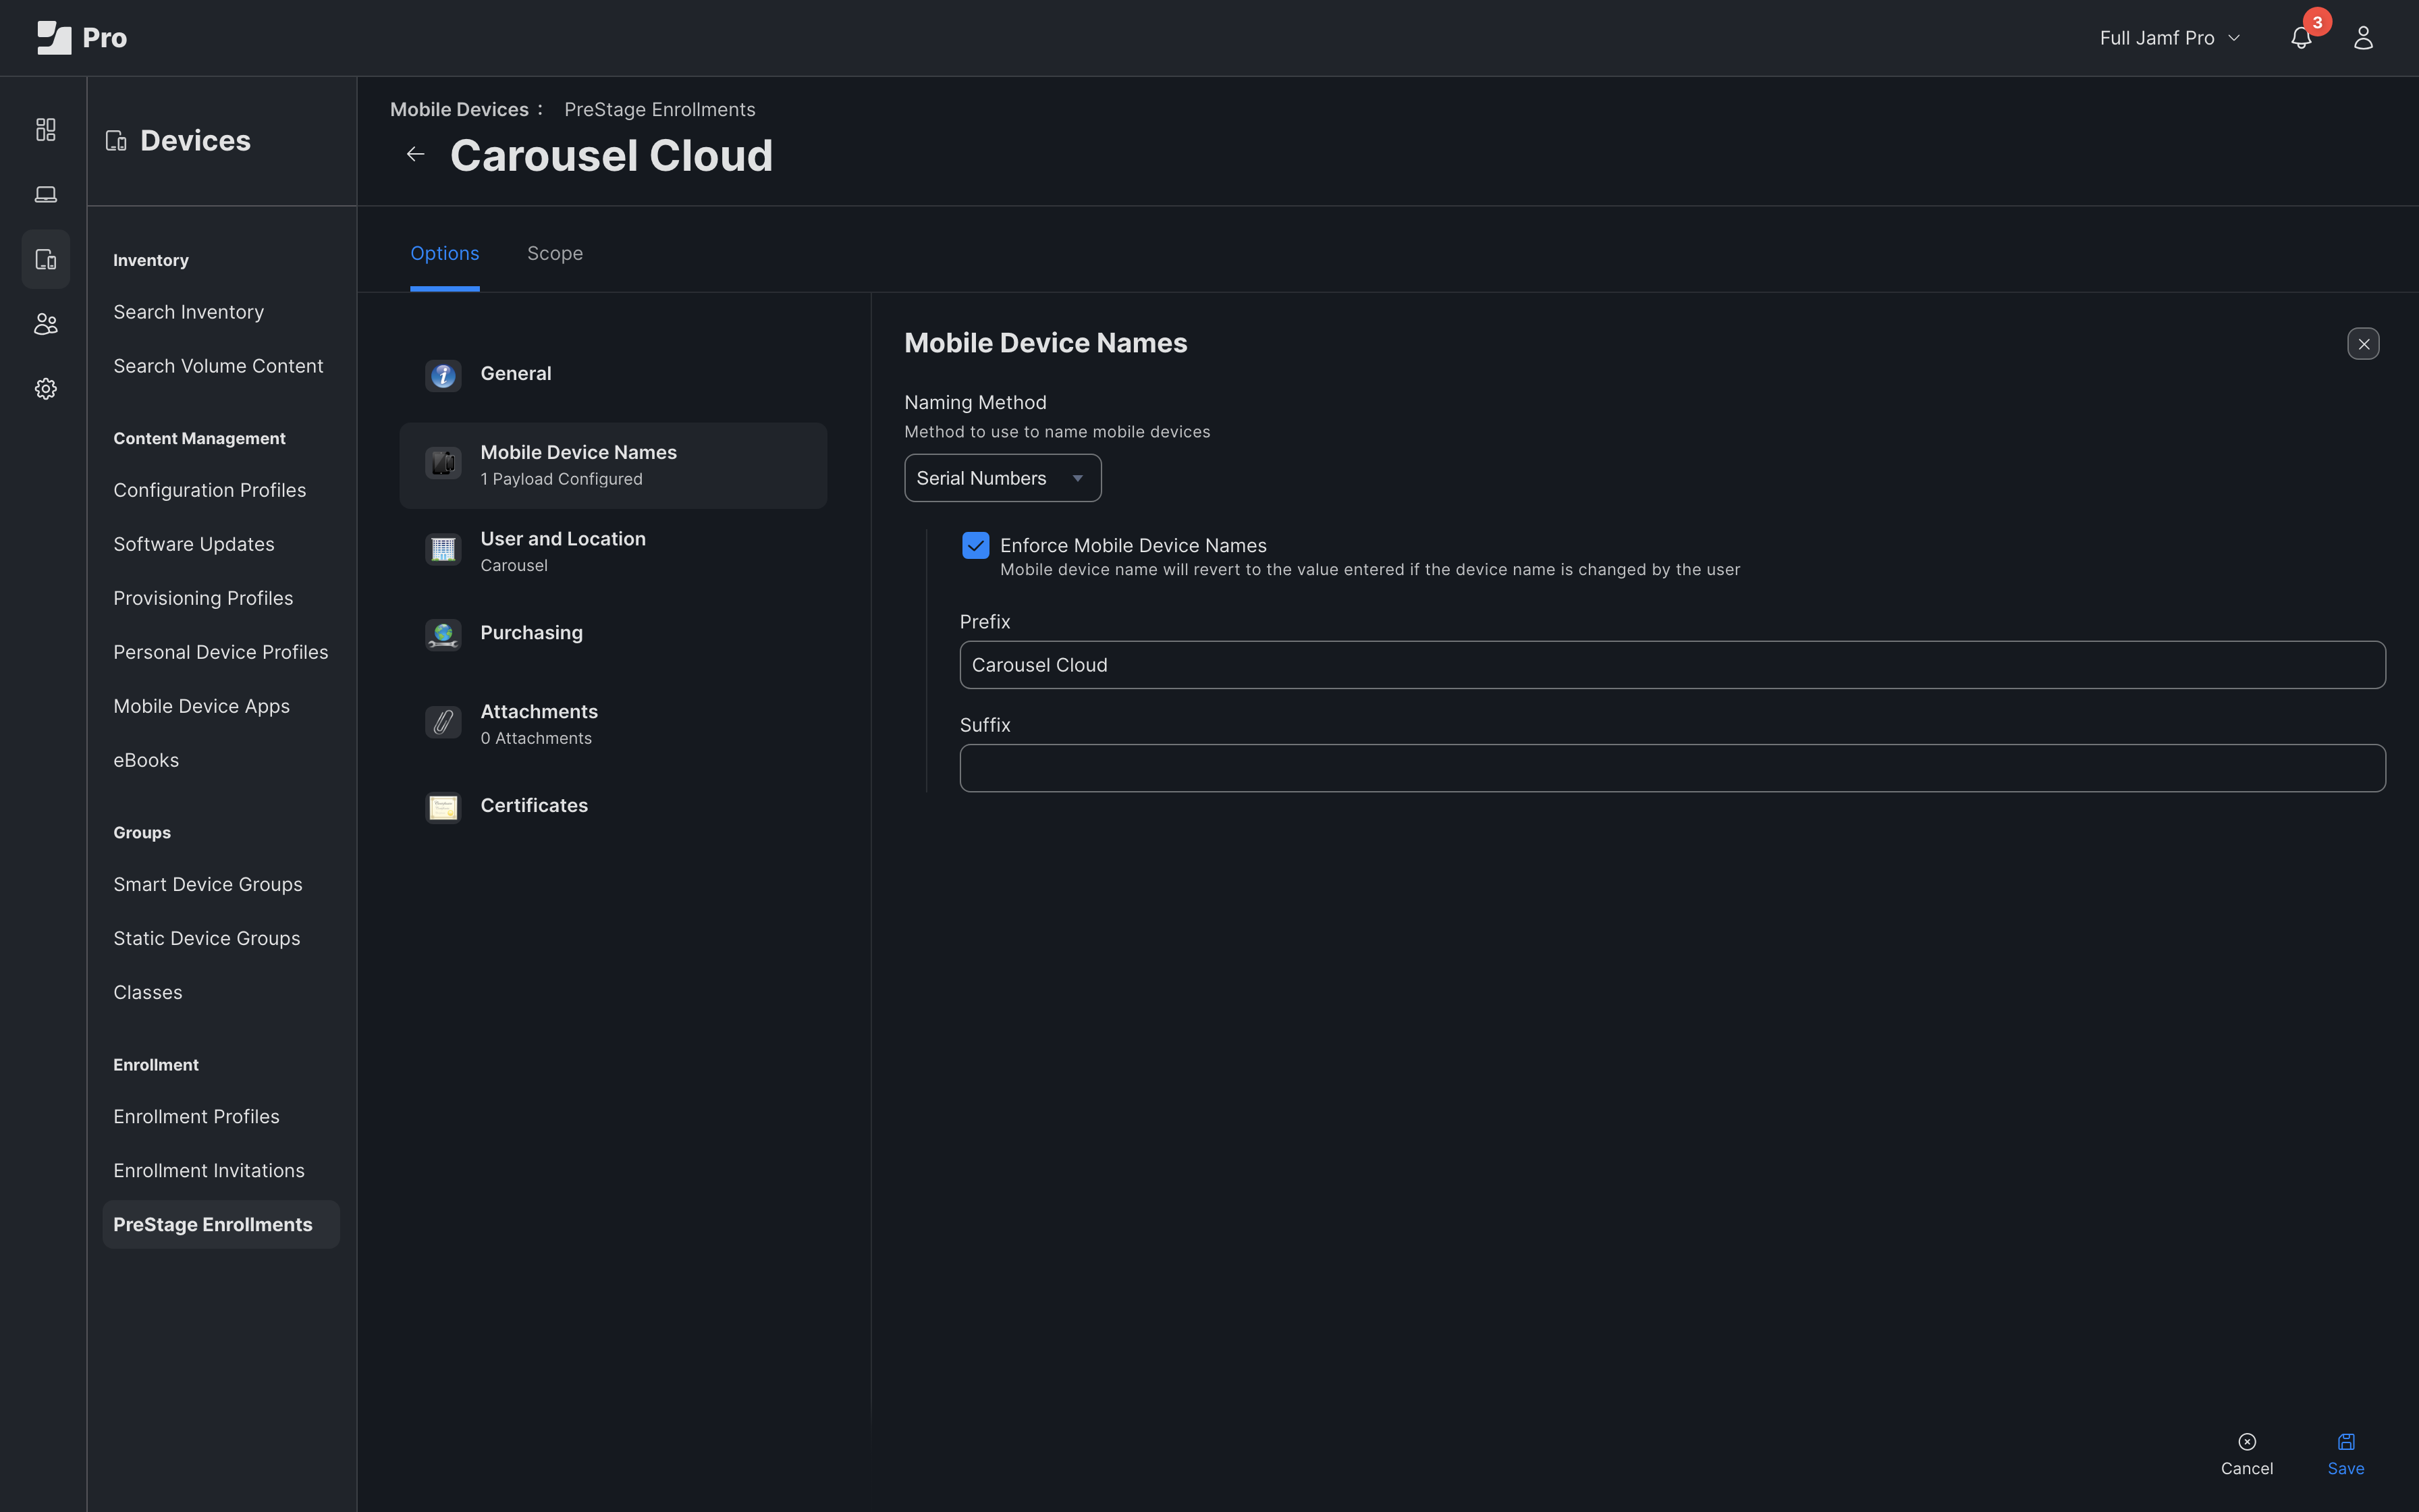Go to Personal Device Profiles

coord(221,652)
